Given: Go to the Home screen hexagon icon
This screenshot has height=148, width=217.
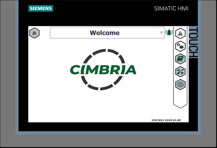Looking at the screenshot, I should coord(34,33).
